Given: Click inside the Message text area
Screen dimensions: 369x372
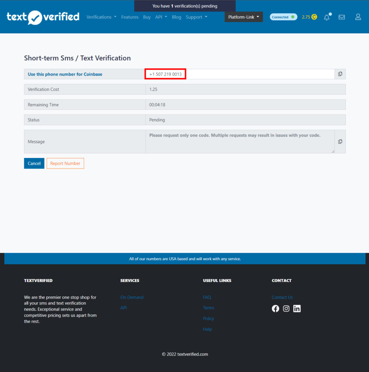Looking at the screenshot, I should tap(240, 141).
